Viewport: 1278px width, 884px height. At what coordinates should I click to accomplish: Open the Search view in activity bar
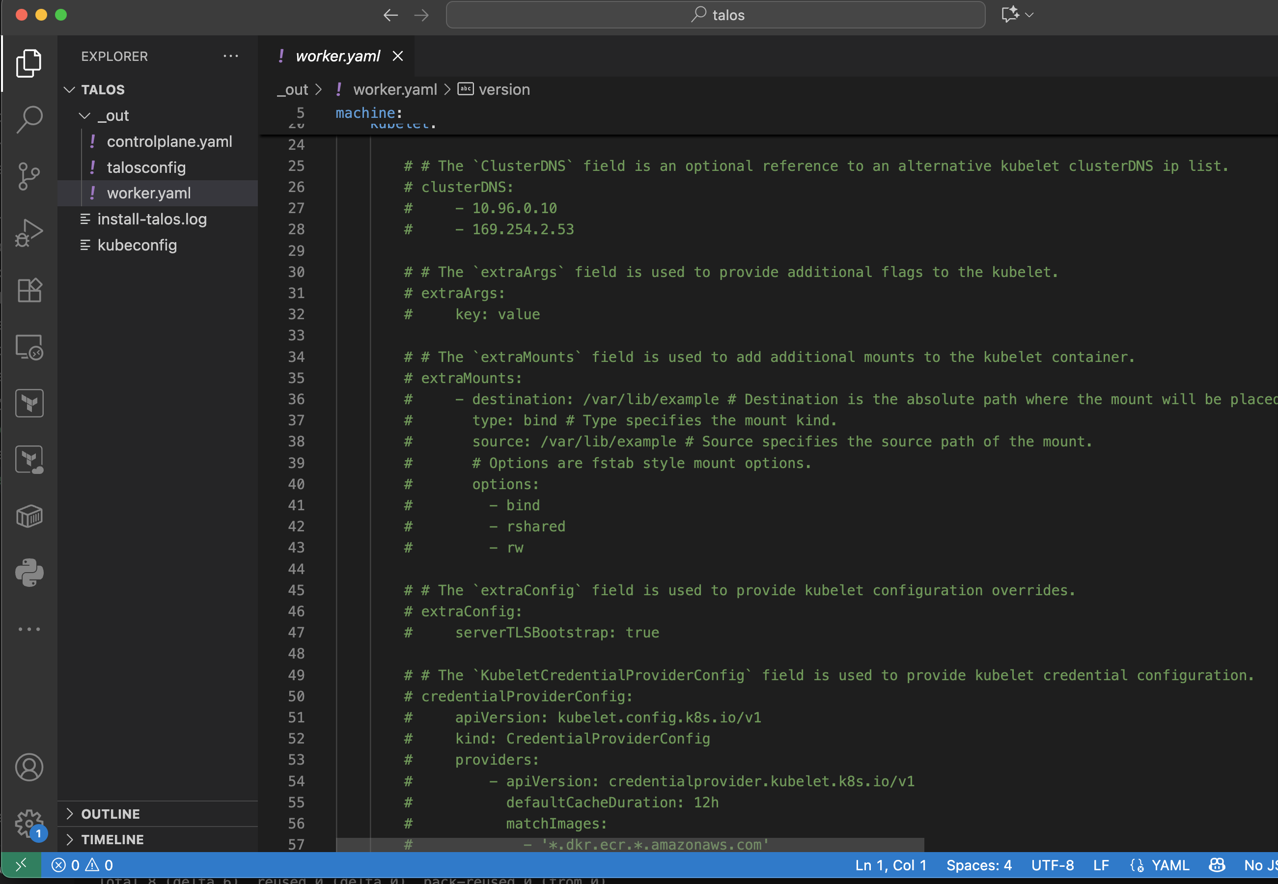pyautogui.click(x=29, y=119)
